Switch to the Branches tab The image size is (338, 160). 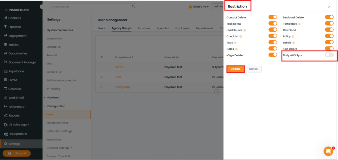(144, 28)
